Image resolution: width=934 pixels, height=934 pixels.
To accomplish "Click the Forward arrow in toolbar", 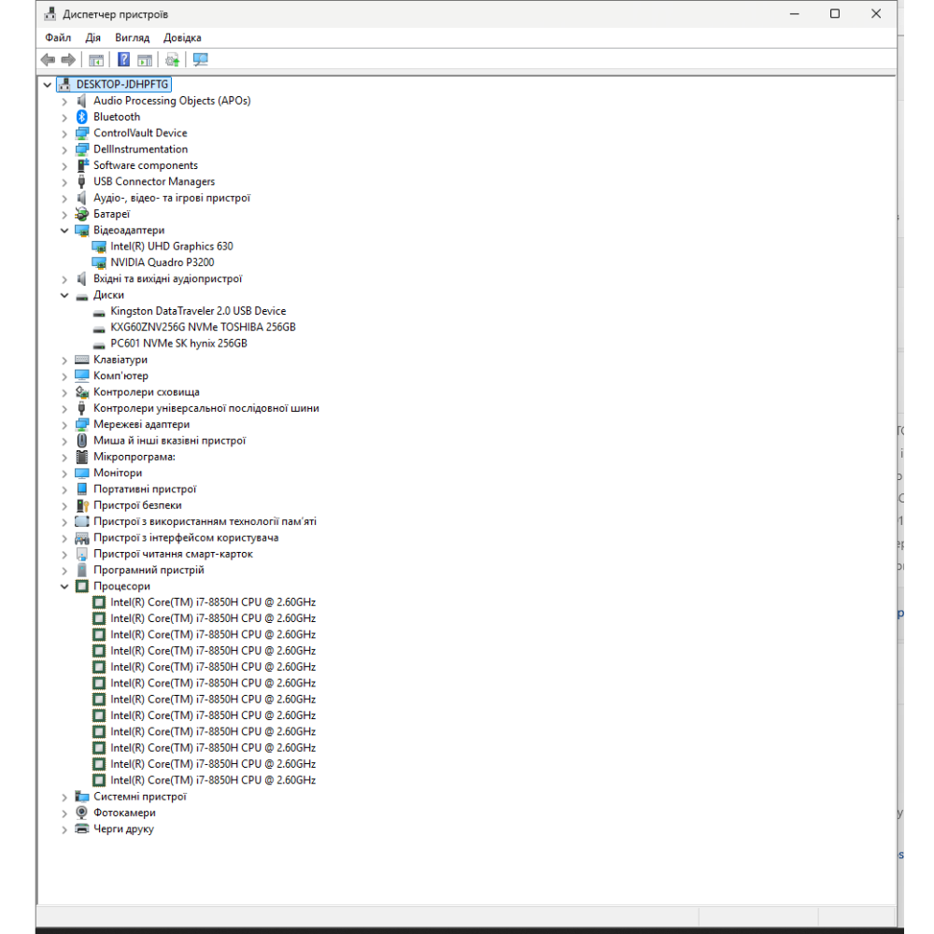I will [x=68, y=60].
